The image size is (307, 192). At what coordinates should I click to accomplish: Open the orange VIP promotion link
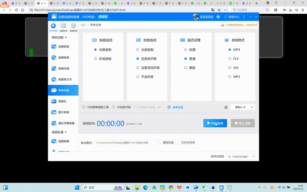(x=242, y=25)
